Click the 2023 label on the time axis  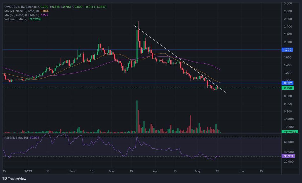tap(28, 171)
